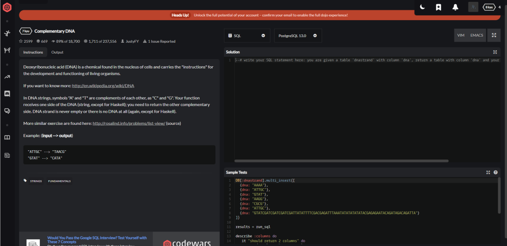Screen dimensions: 507x246
Task: Click the STRINGS tag
Action: 36,181
